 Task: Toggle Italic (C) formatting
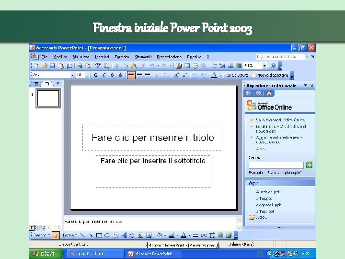[104, 75]
